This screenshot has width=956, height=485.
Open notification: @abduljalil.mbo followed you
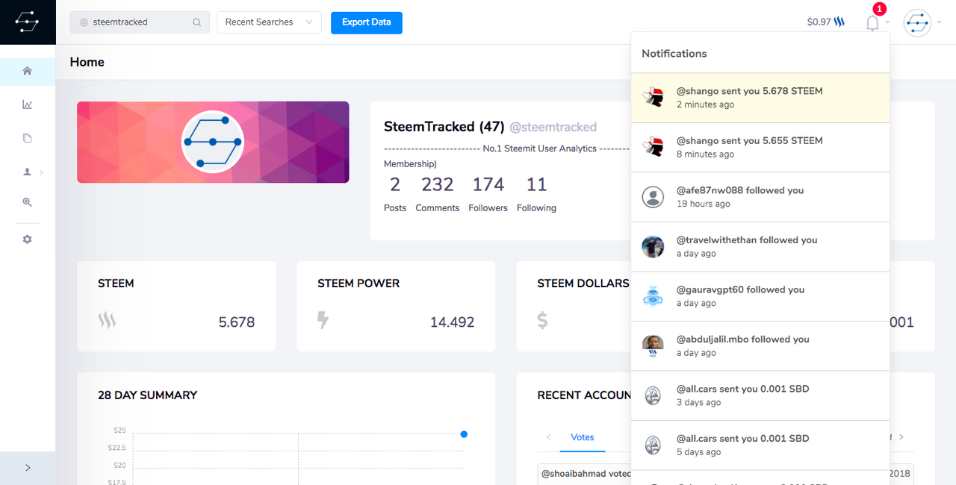[x=760, y=346]
